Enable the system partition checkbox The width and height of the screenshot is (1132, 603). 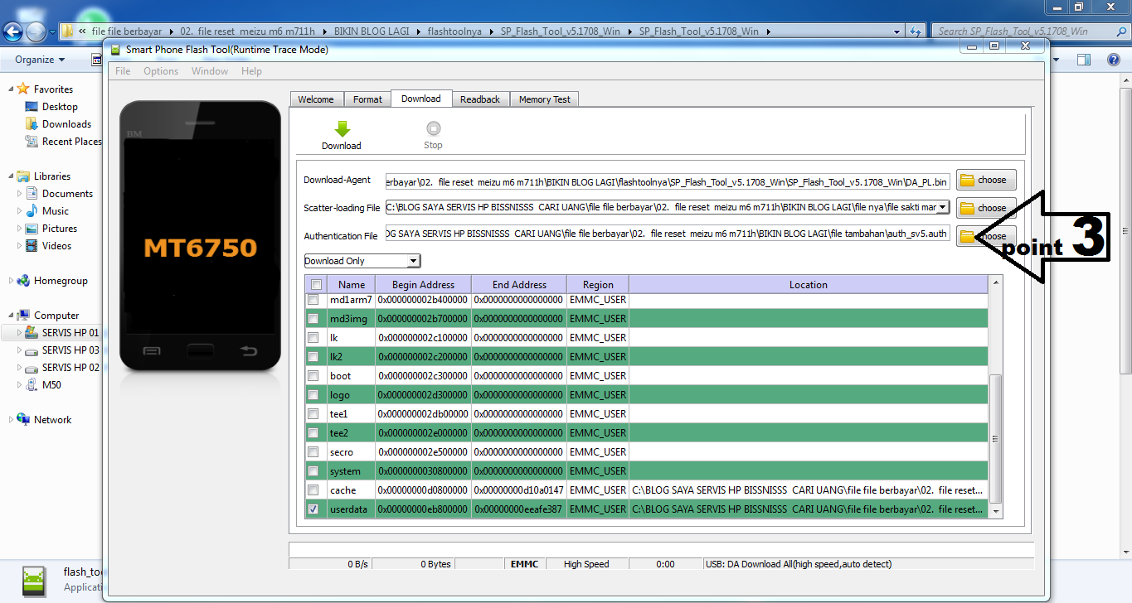pos(313,471)
